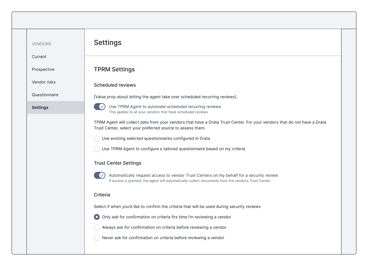
Task: Click the Settings page title
Action: (x=108, y=42)
